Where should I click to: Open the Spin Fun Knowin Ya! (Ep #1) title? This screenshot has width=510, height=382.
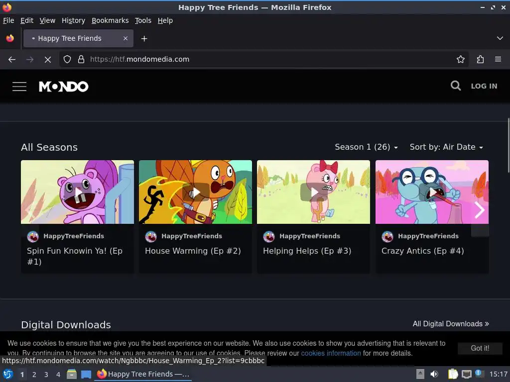pos(75,256)
